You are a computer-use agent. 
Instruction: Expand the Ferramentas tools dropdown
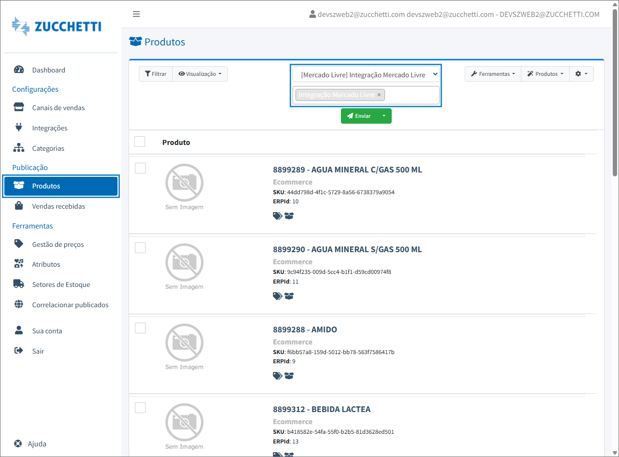pos(493,74)
